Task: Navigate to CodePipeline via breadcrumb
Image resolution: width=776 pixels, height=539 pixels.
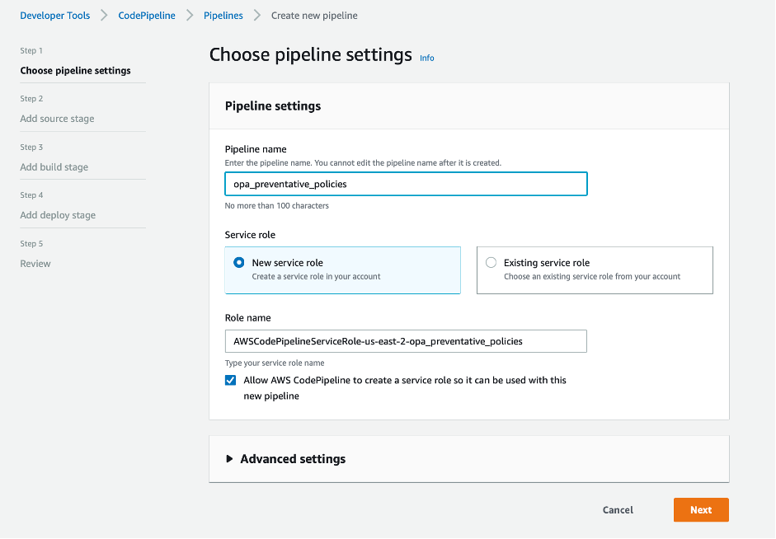Action: coord(146,15)
